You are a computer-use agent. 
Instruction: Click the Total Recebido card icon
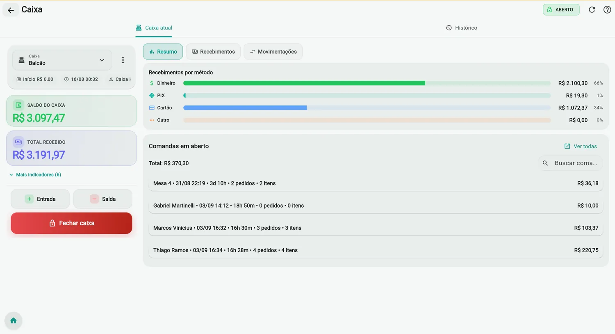(x=18, y=142)
